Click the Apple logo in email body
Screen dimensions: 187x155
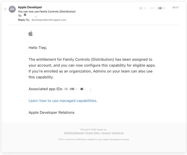pos(31,33)
